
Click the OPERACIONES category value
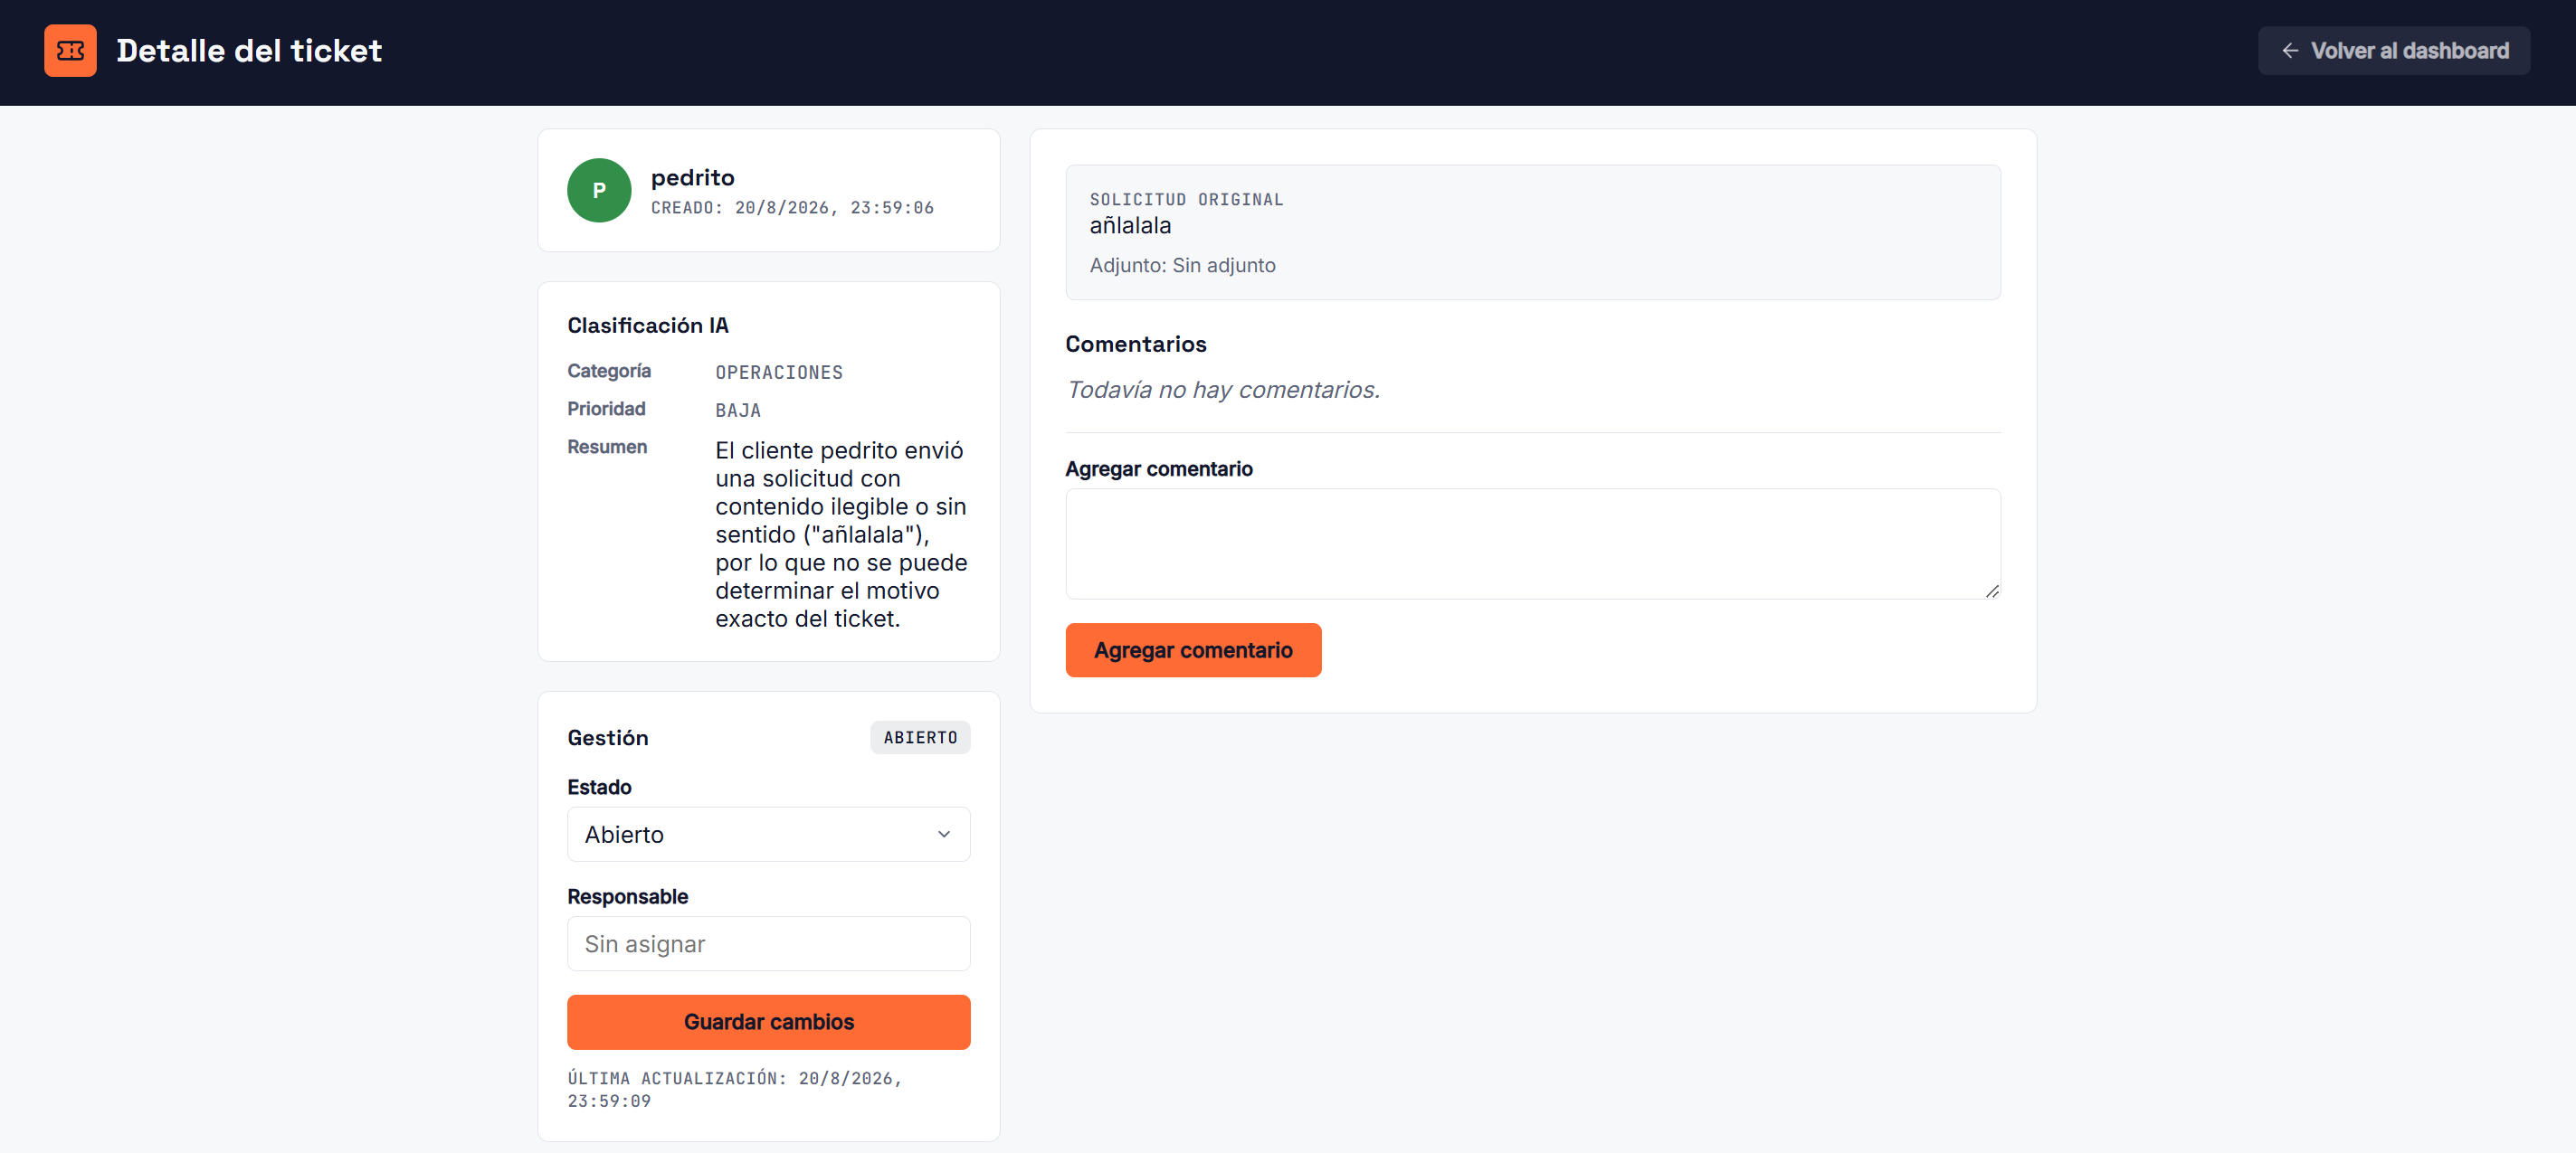(x=779, y=373)
